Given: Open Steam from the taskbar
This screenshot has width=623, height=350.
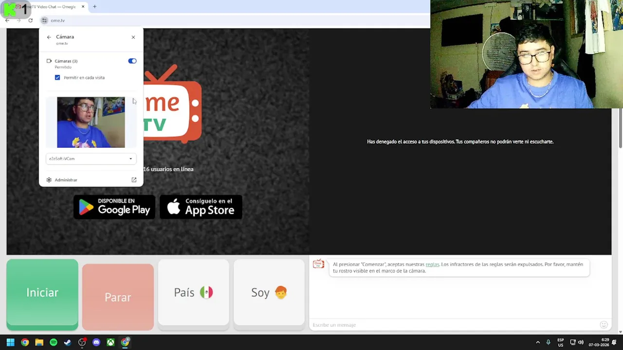Looking at the screenshot, I should tap(68, 342).
